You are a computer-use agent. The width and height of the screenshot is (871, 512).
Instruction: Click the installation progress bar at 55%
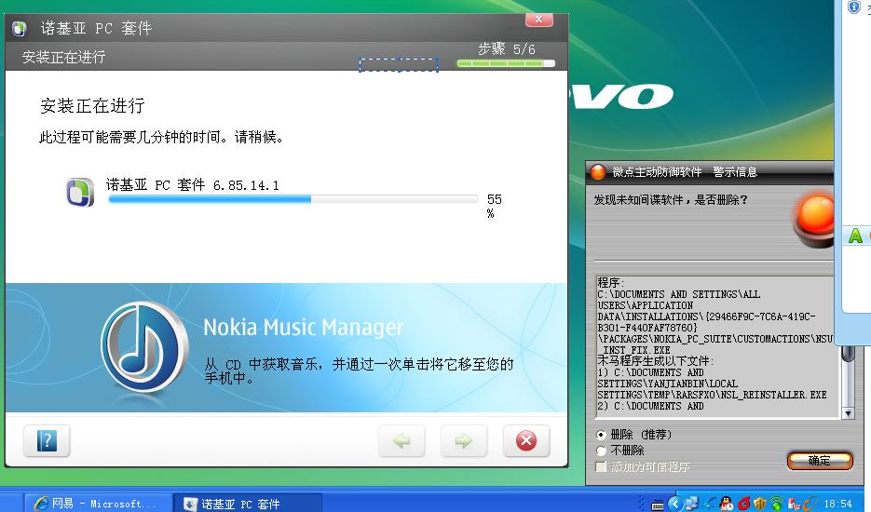(x=293, y=199)
